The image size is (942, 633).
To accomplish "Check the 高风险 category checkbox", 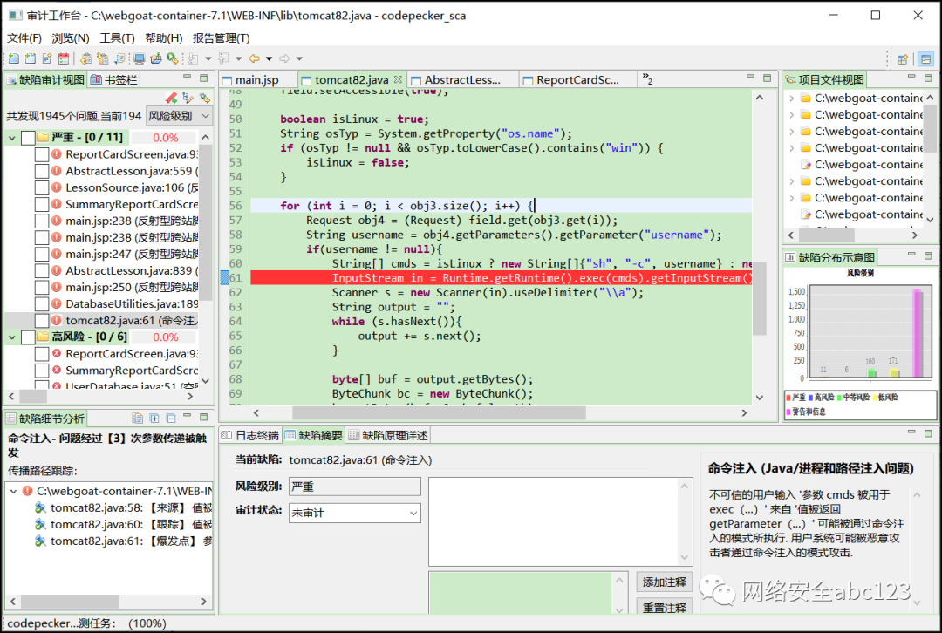I will coord(26,336).
